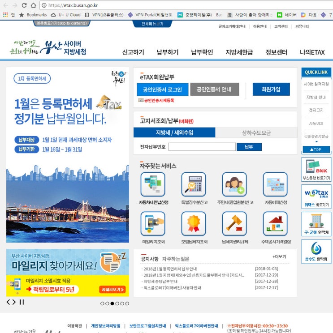Open the 자동이체신청 card icon

[x=275, y=184]
